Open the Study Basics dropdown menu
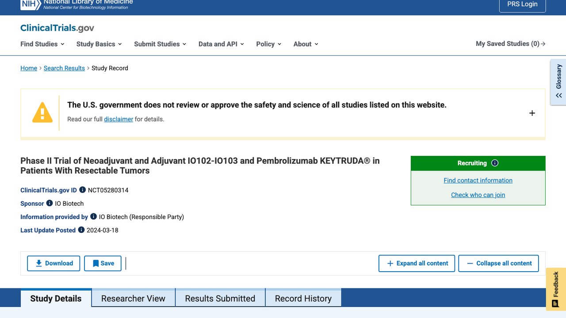The height and width of the screenshot is (318, 566). point(99,44)
